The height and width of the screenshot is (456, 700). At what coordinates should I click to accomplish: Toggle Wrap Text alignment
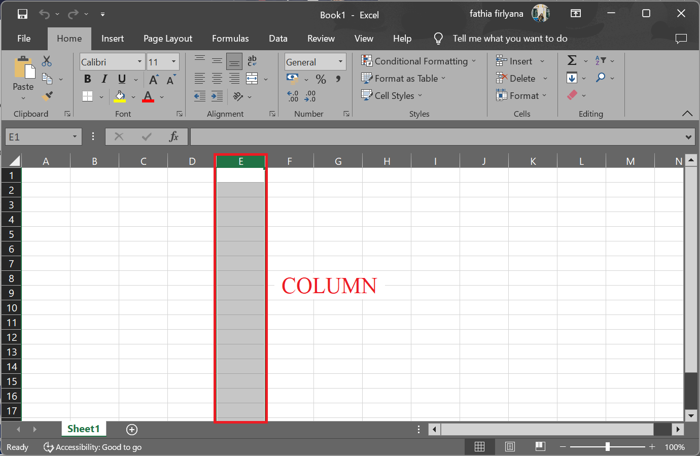pos(252,61)
